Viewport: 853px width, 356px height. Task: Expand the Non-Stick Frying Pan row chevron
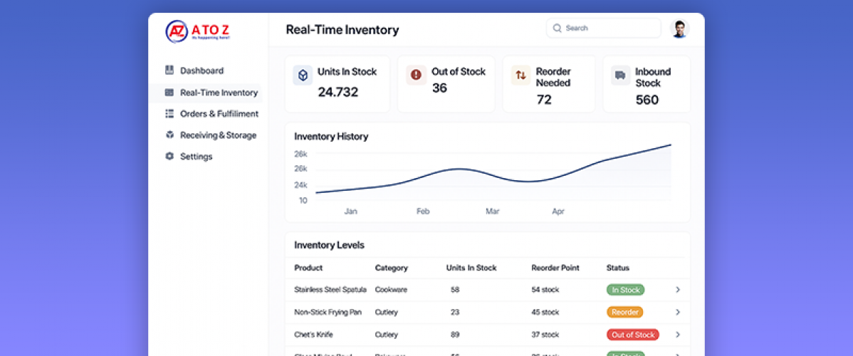[678, 312]
